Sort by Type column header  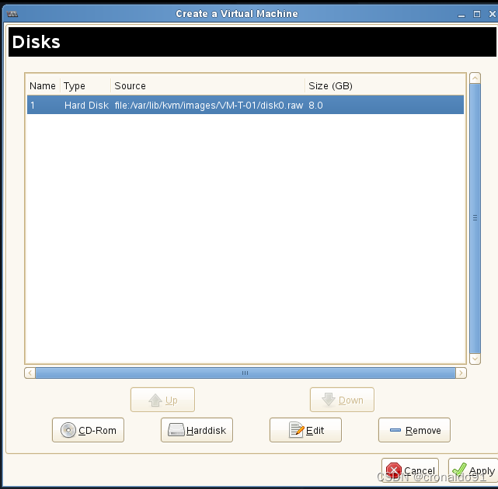85,85
